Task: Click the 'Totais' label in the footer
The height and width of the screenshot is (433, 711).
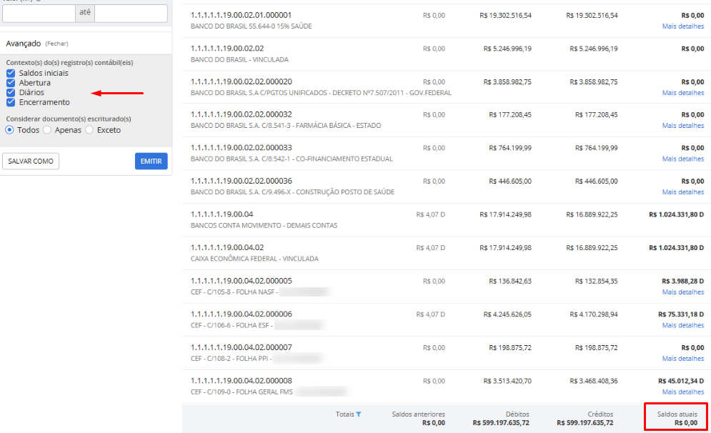Action: coord(344,414)
